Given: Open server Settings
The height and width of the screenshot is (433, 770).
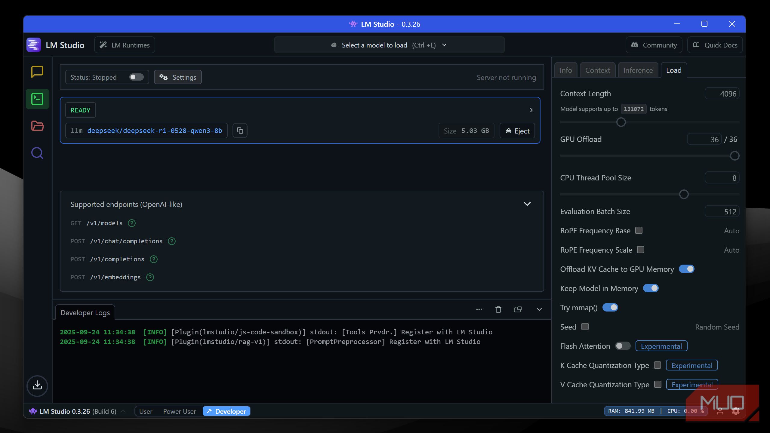Looking at the screenshot, I should coord(178,77).
